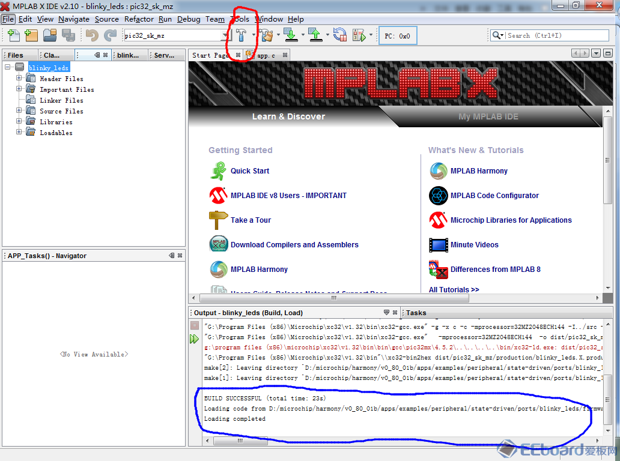Open Clean and Build dropdown arrow

pos(278,35)
